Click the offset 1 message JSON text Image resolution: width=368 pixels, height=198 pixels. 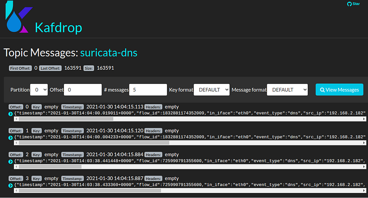click(x=190, y=137)
